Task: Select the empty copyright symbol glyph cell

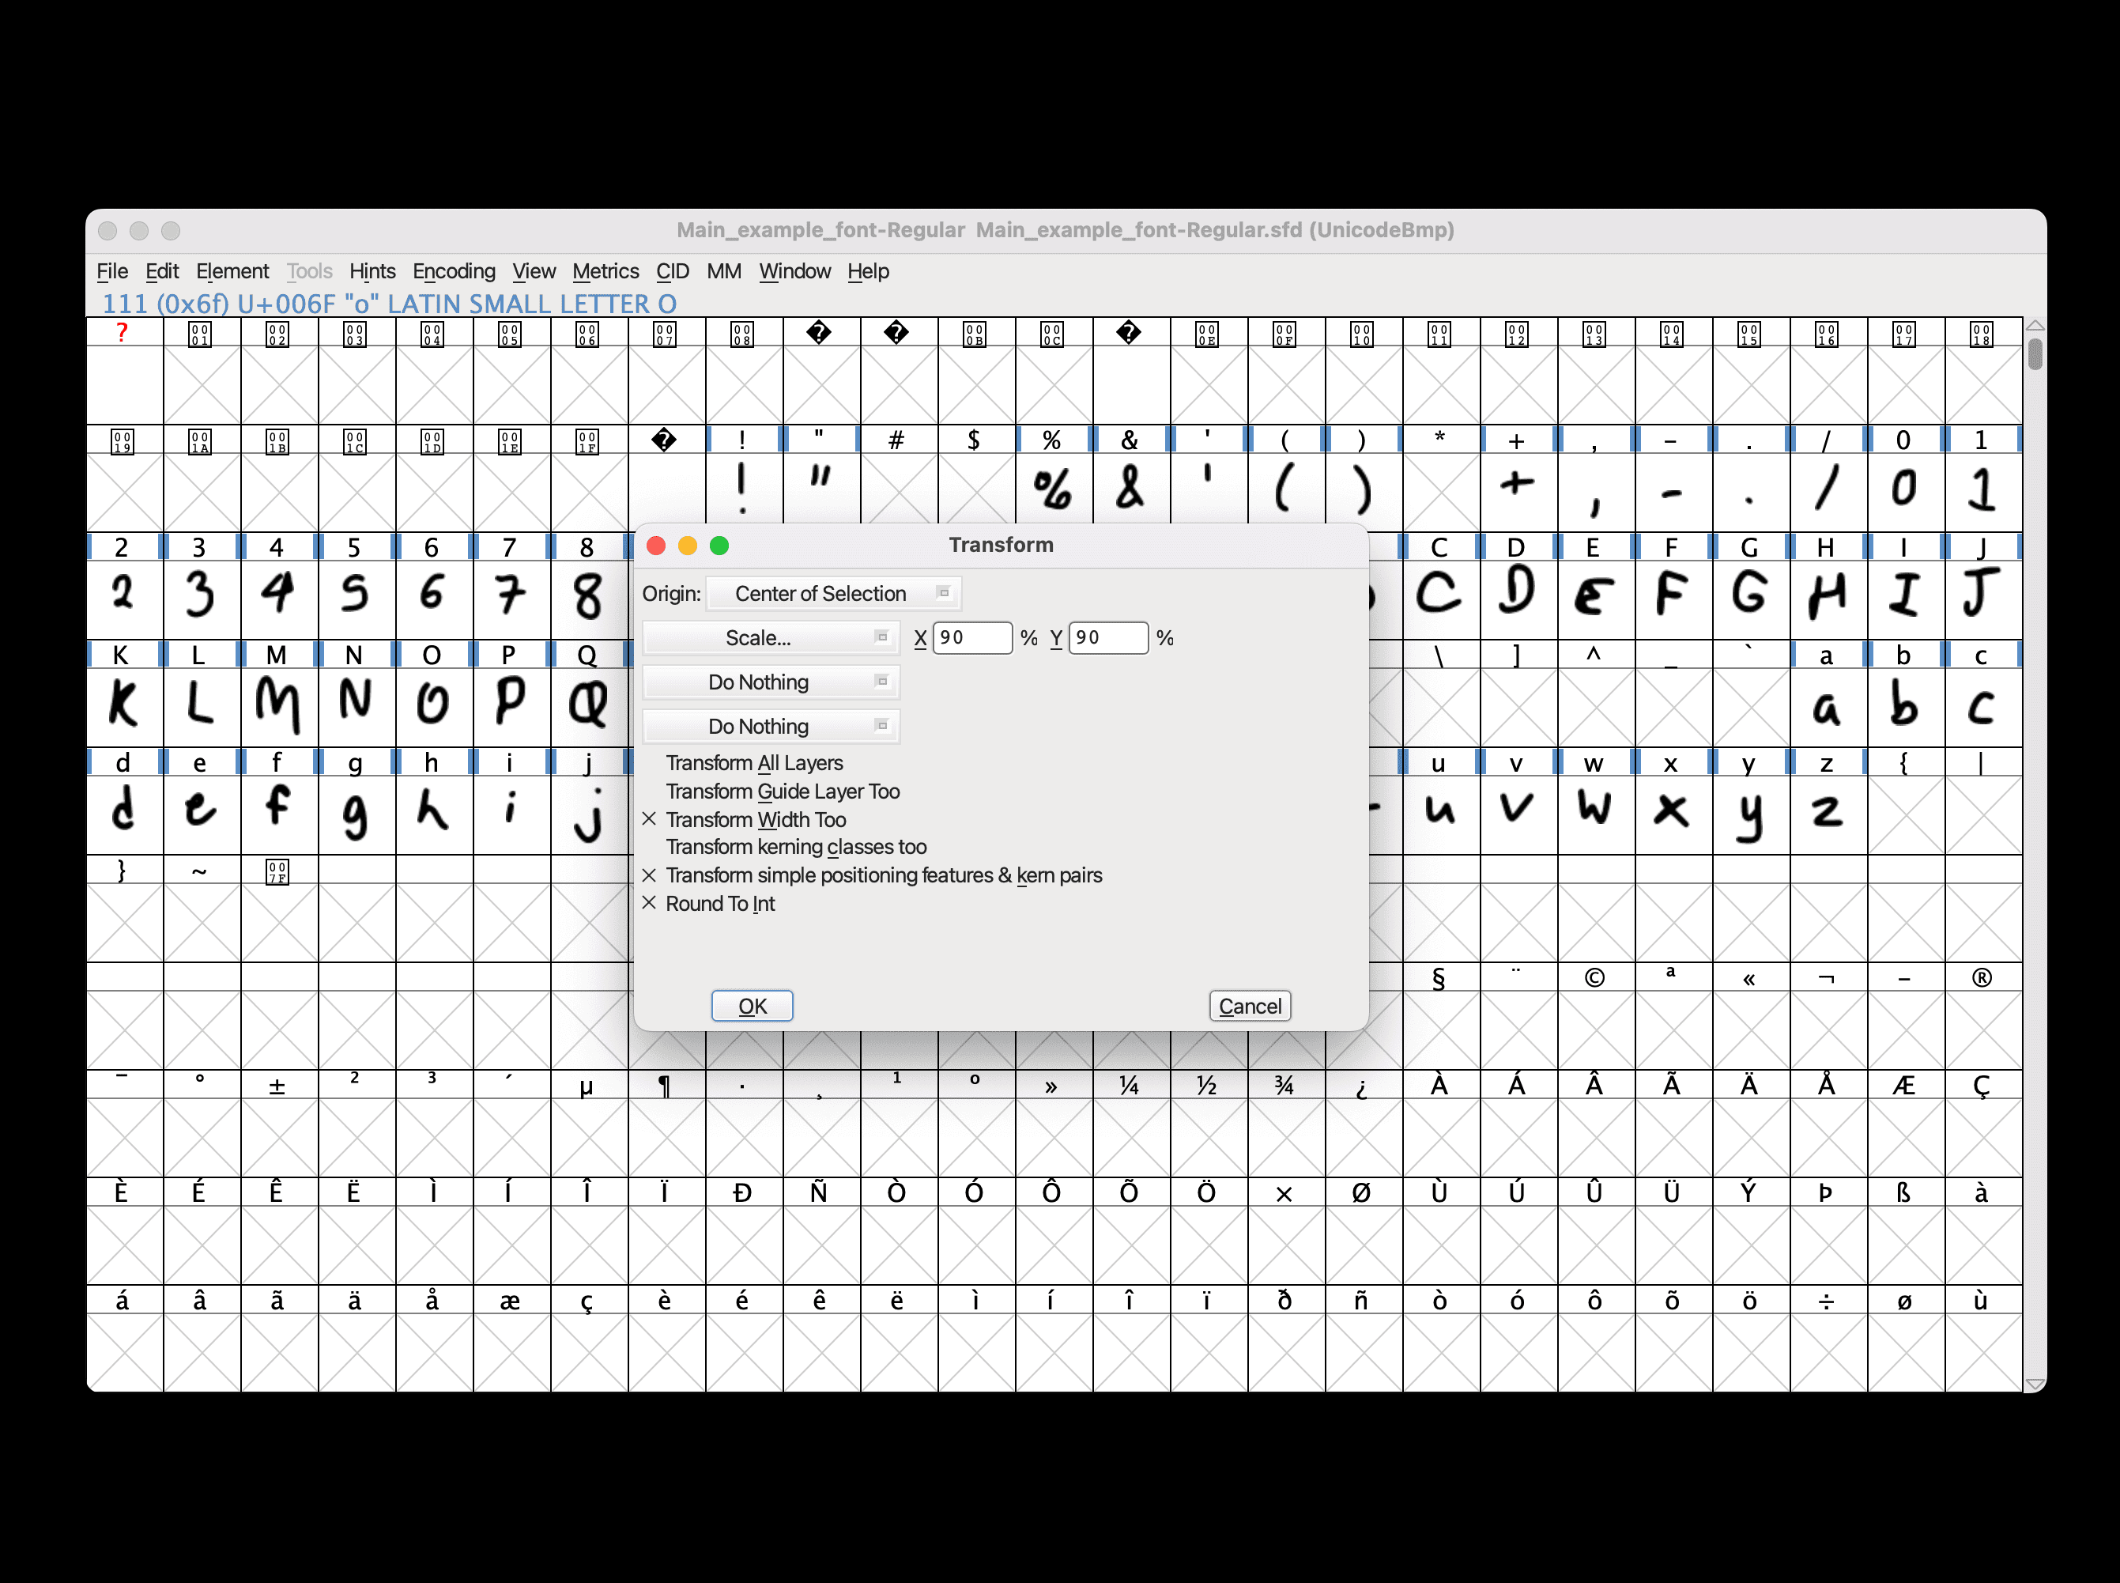Action: pyautogui.click(x=1595, y=1030)
